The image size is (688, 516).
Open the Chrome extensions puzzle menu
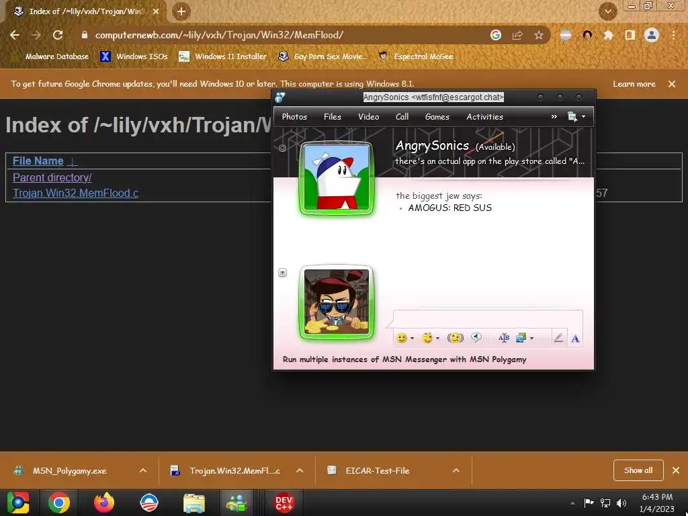[x=608, y=35]
